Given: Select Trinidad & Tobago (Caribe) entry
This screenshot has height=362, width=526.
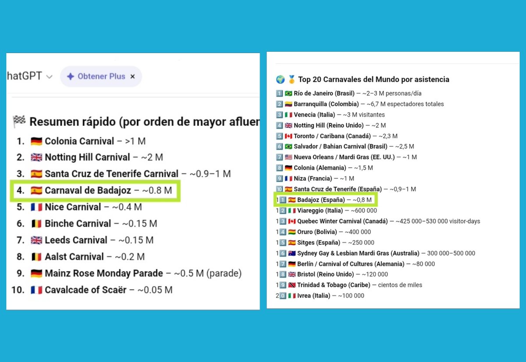Looking at the screenshot, I should click(x=359, y=285).
